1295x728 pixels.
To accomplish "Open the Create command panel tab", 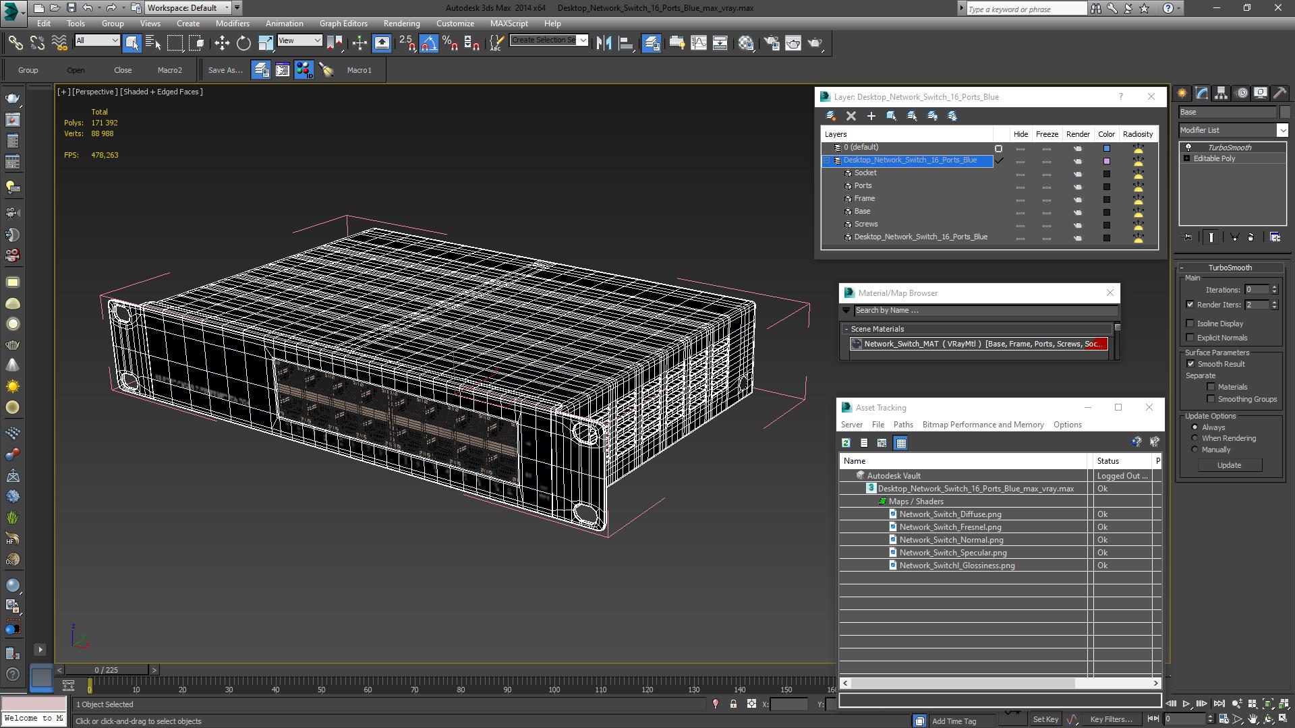I will click(1182, 93).
